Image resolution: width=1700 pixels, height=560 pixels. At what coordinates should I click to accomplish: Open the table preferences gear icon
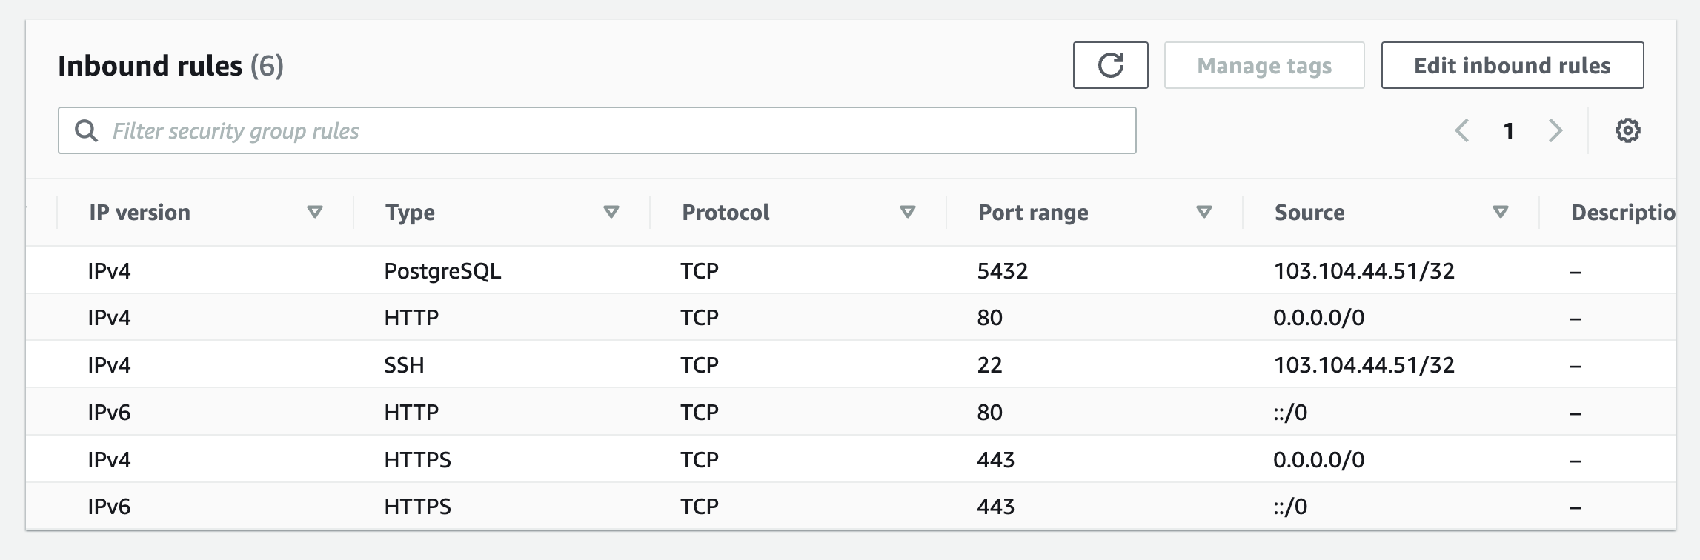tap(1627, 130)
